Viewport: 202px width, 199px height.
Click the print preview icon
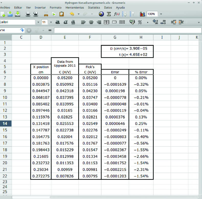click(36, 14)
